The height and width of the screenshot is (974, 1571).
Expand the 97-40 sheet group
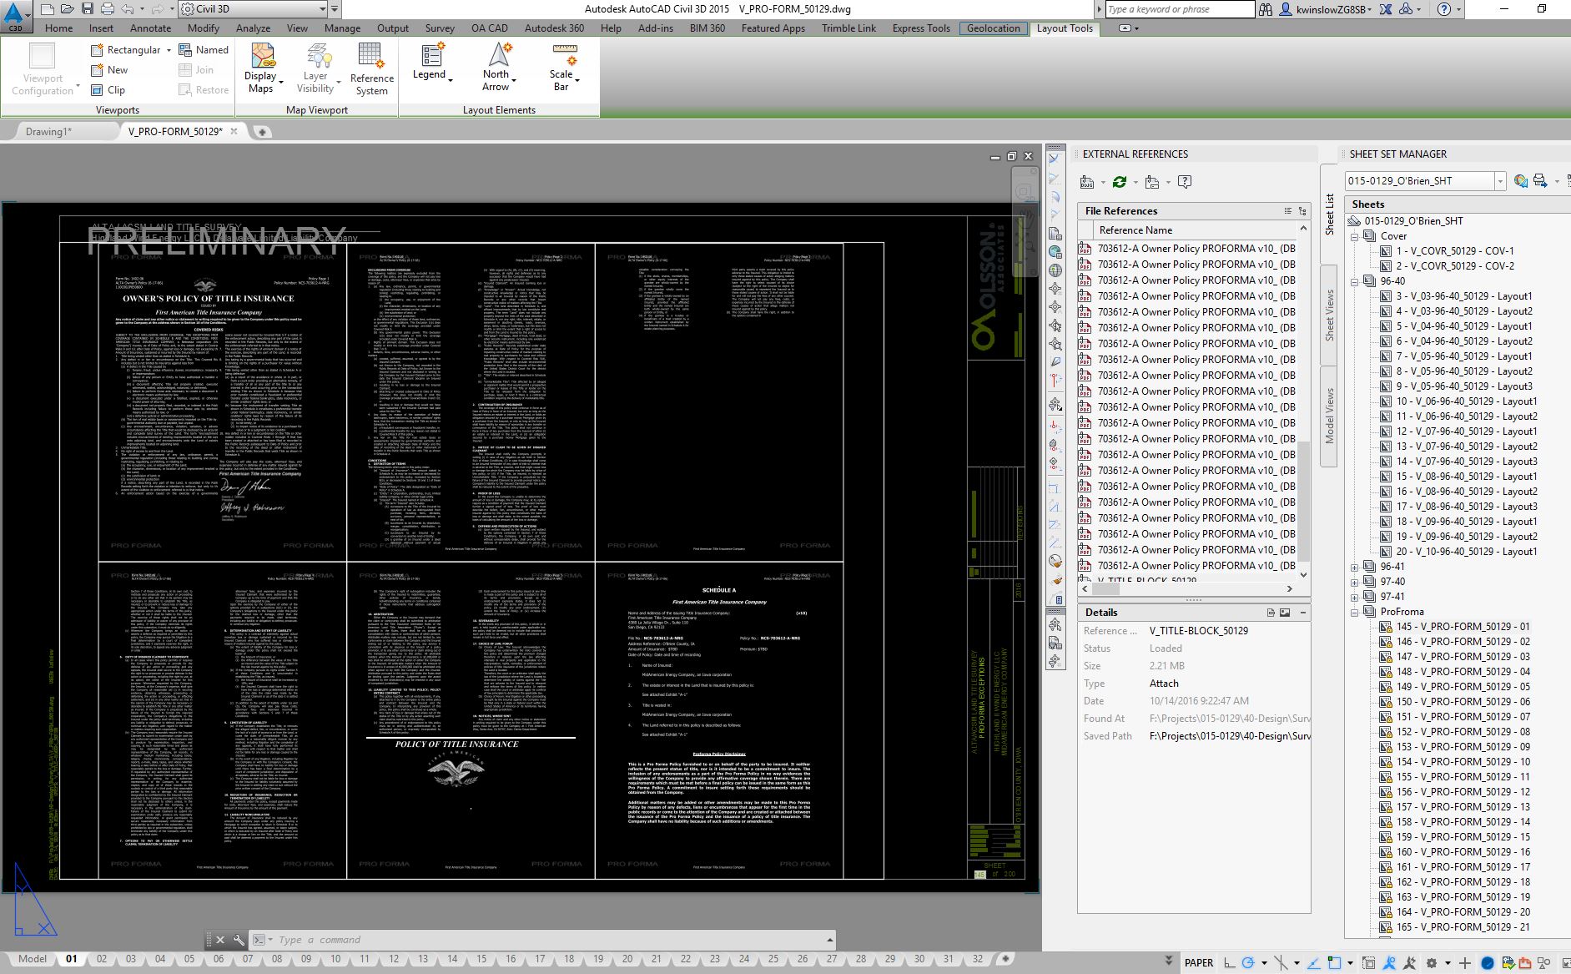(x=1353, y=581)
